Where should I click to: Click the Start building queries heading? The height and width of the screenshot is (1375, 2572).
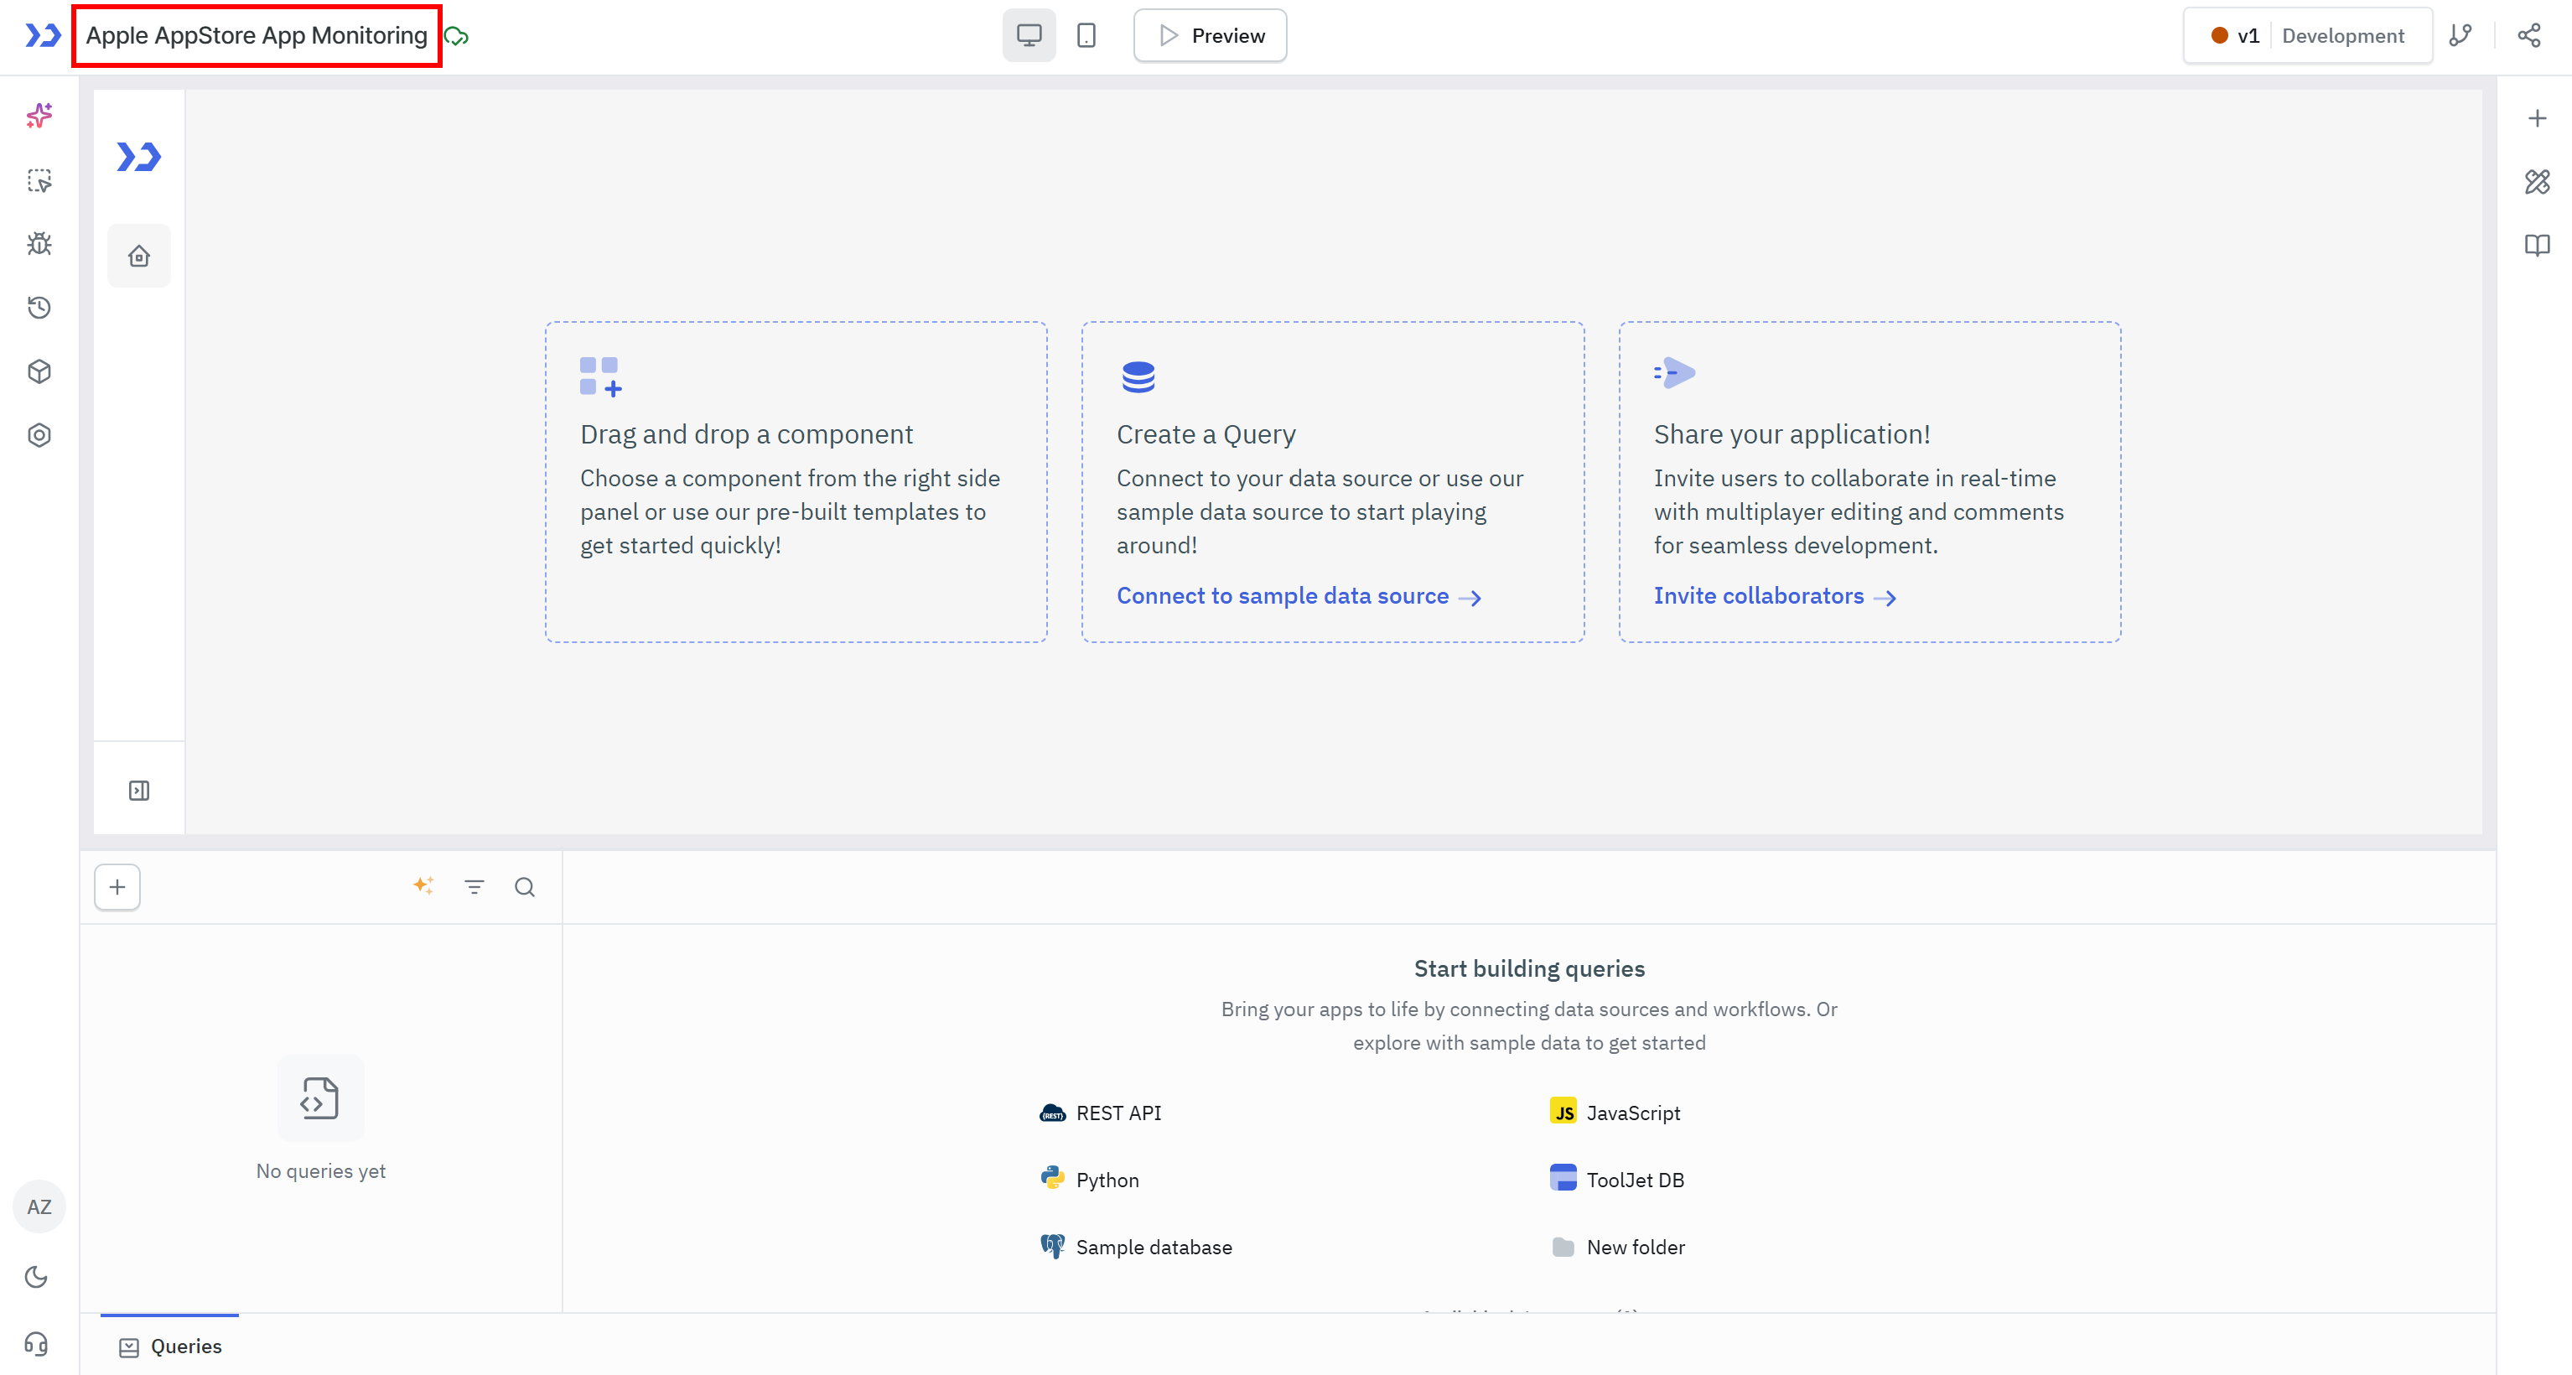coord(1528,968)
